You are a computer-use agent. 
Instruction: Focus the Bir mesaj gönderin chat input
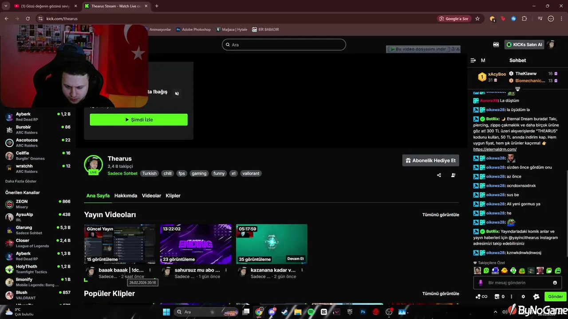[x=517, y=283]
